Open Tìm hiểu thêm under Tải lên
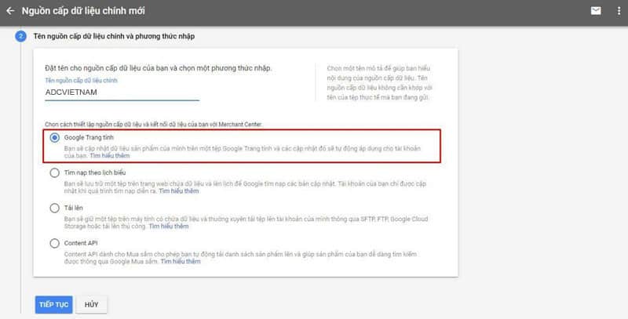Screen dimensions: 628x319 (168, 226)
